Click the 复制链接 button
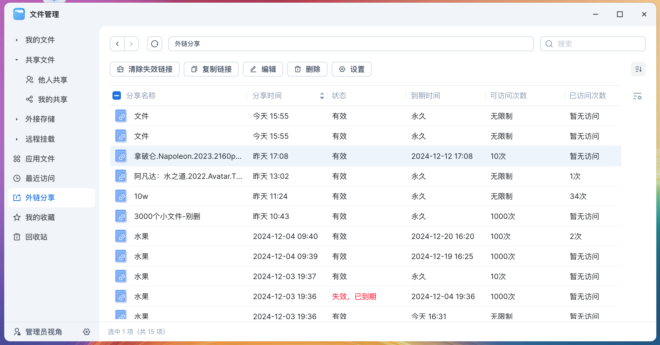 211,69
